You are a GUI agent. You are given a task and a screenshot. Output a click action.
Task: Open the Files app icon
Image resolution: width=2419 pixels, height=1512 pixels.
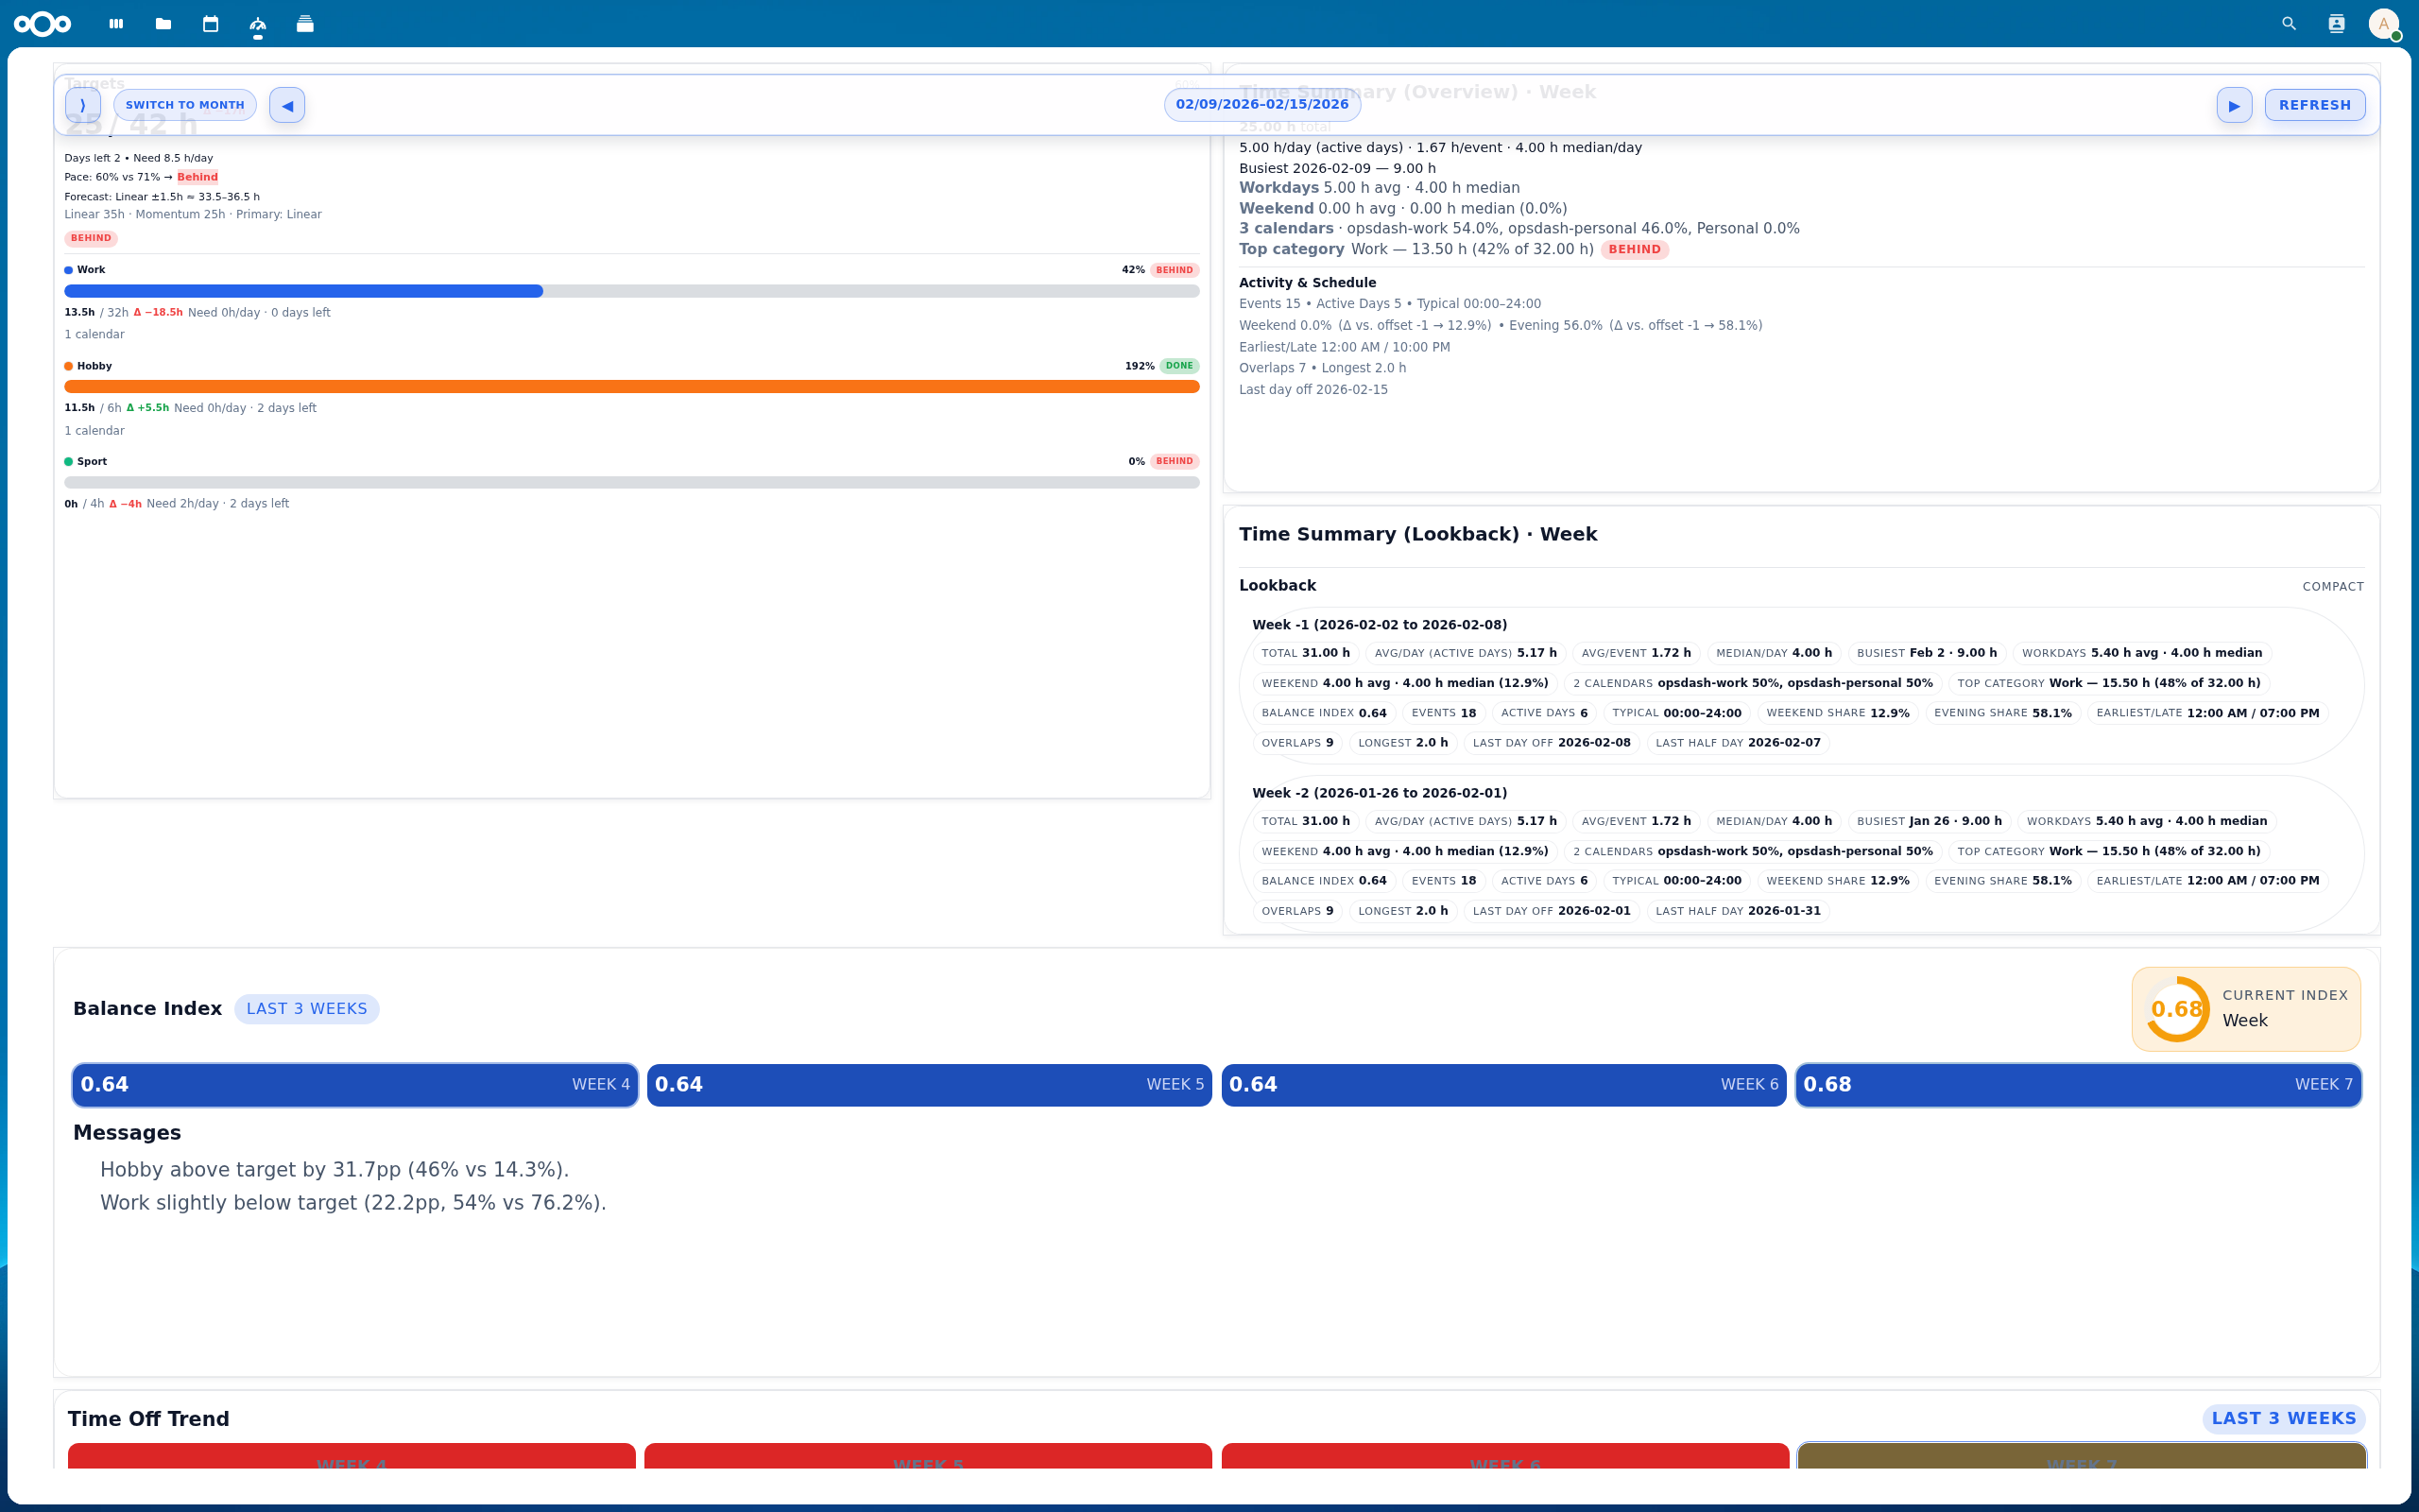[x=163, y=23]
